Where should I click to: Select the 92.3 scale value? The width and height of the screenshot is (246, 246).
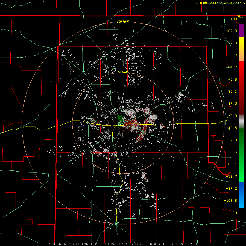coord(233,43)
